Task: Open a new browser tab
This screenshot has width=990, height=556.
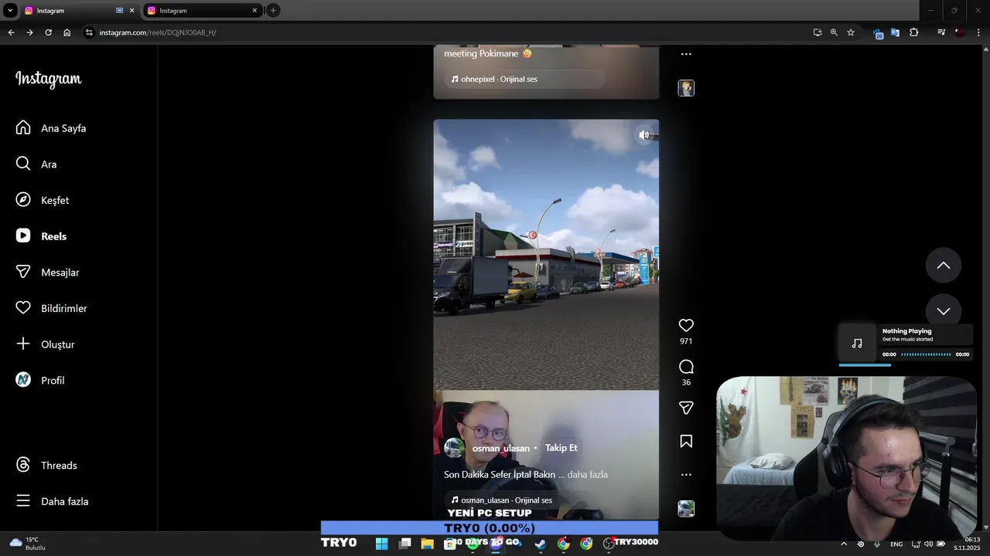Action: pos(273,10)
